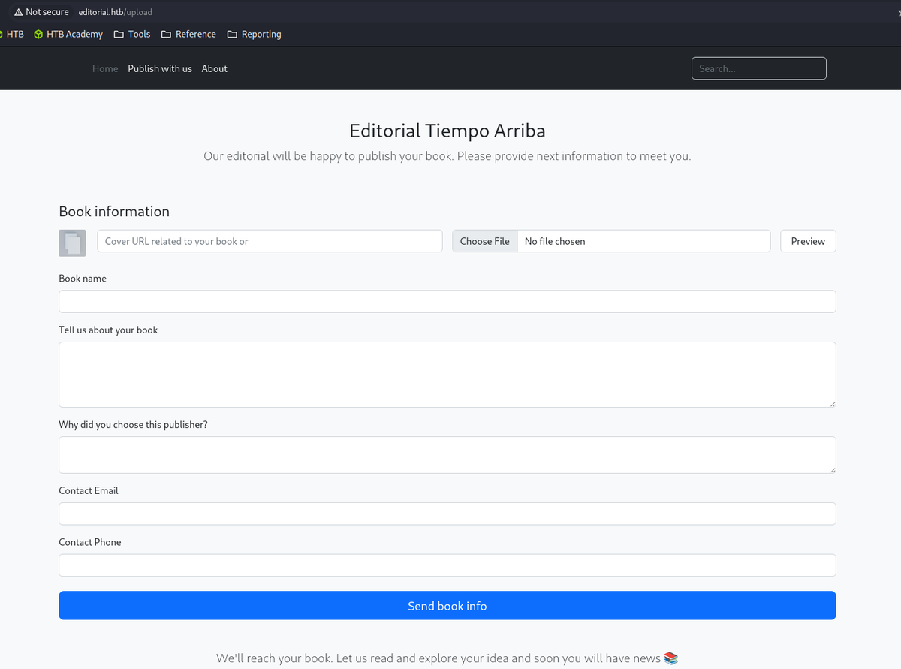The image size is (901, 669).
Task: Focus the Contact Phone field
Action: 447,565
